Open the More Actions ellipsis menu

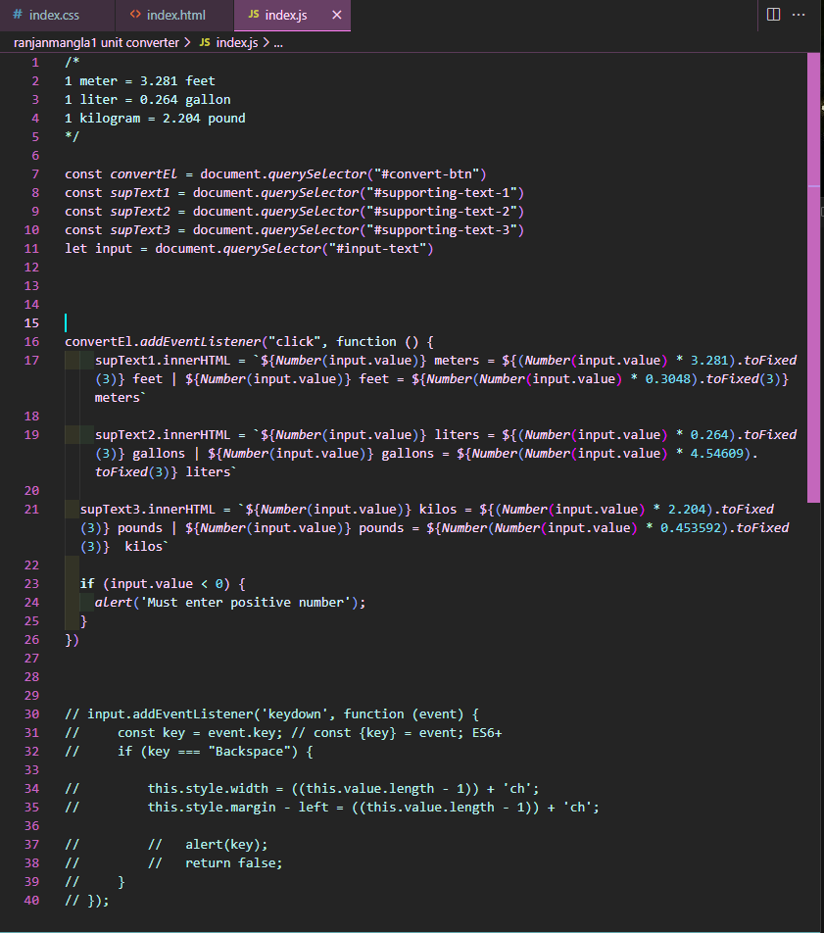coord(799,15)
